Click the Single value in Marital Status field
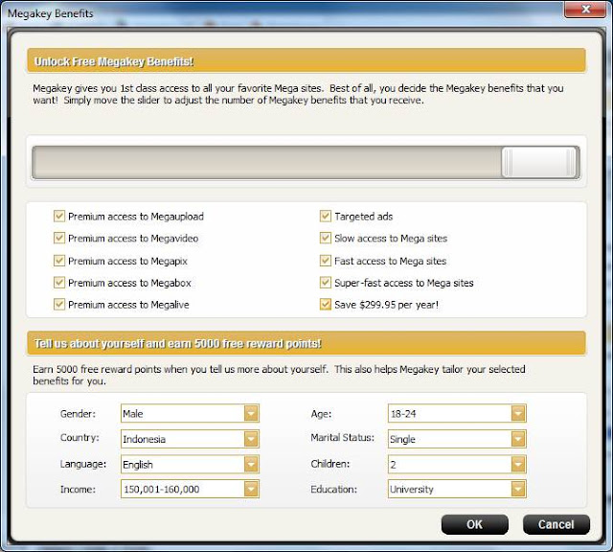 point(402,439)
